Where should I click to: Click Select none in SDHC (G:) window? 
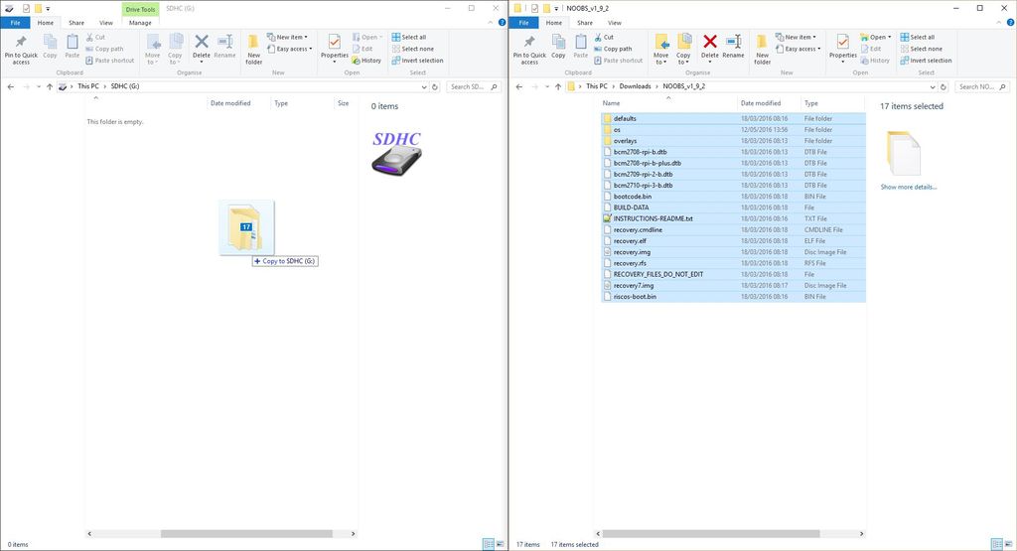coord(412,49)
